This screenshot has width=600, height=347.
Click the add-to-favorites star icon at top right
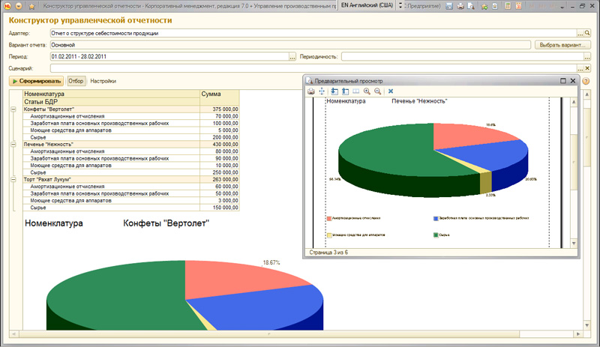(x=484, y=6)
